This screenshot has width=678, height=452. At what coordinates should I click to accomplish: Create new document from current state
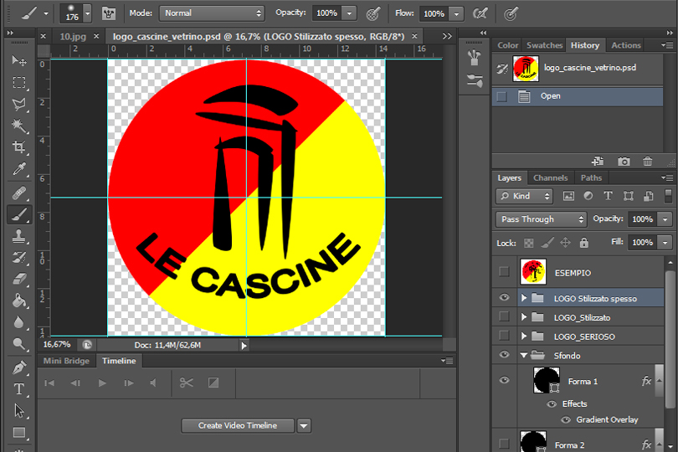pos(598,162)
